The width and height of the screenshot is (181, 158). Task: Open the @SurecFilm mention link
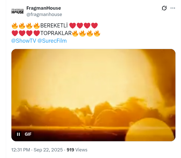tap(52, 41)
